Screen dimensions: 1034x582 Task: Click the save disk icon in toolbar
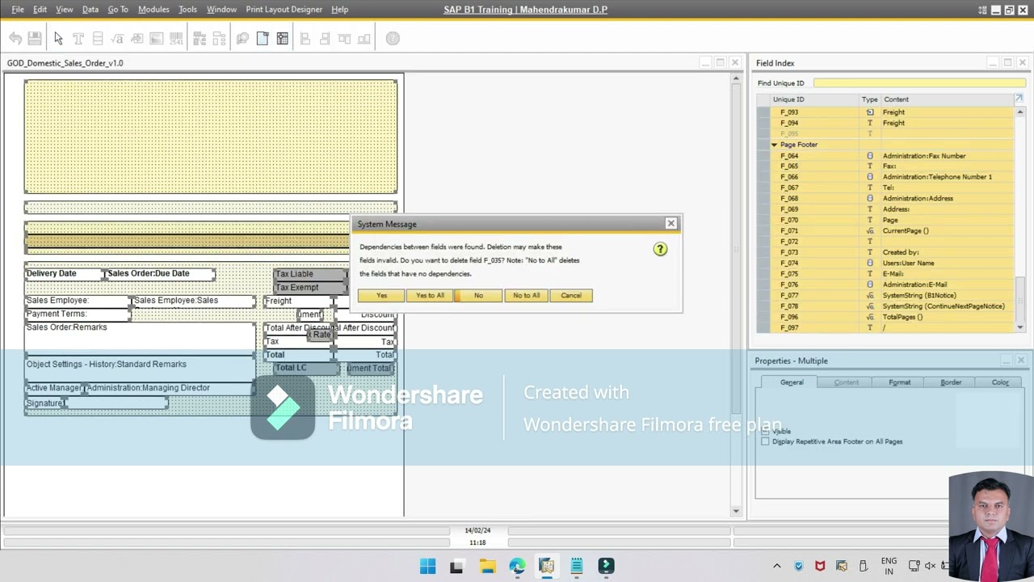tap(35, 38)
